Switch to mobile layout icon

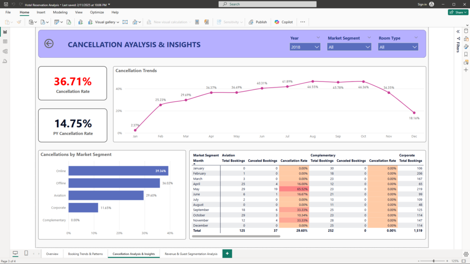coord(26,253)
